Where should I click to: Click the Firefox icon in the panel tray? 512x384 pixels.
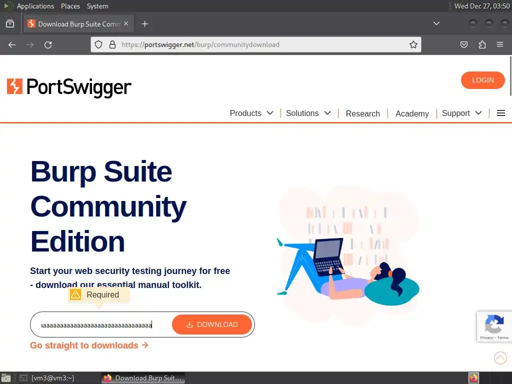473,378
